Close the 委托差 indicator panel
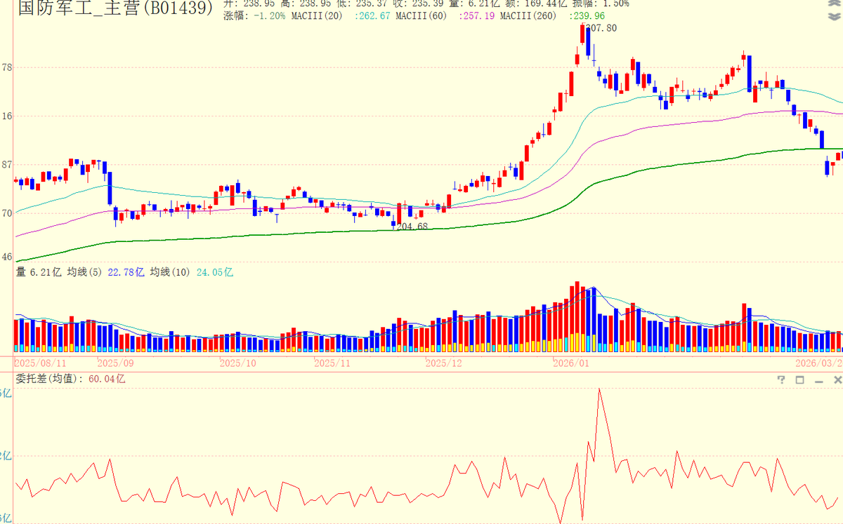This screenshot has height=524, width=843. click(837, 379)
